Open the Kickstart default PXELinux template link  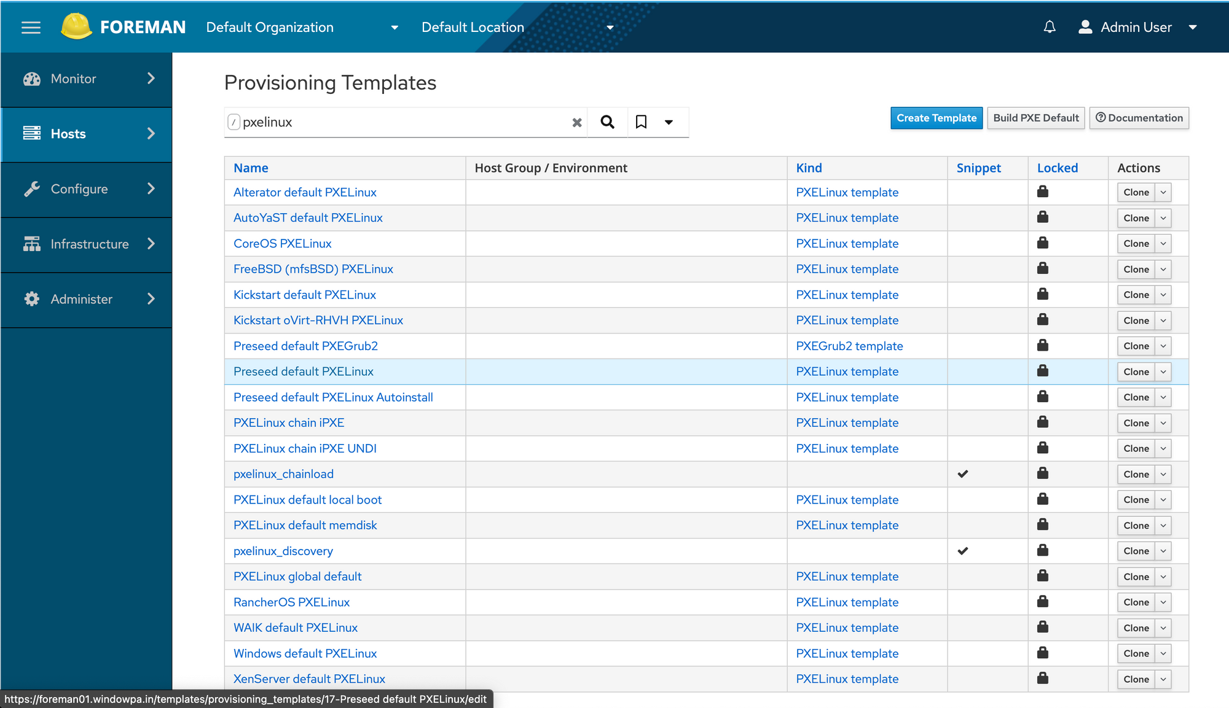pyautogui.click(x=304, y=295)
